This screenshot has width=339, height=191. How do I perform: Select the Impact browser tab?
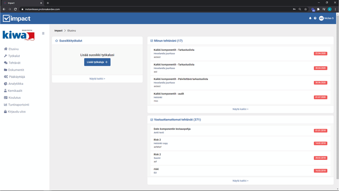[23, 3]
